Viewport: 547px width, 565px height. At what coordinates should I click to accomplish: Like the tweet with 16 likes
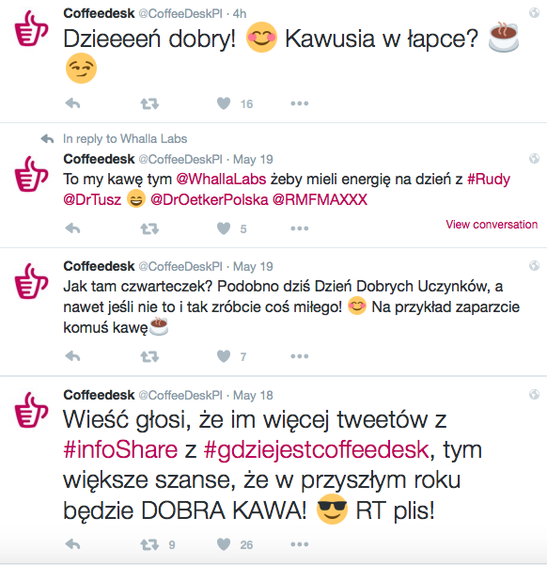[224, 103]
